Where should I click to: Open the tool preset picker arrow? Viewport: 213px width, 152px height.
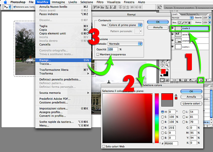pyautogui.click(x=10, y=7)
